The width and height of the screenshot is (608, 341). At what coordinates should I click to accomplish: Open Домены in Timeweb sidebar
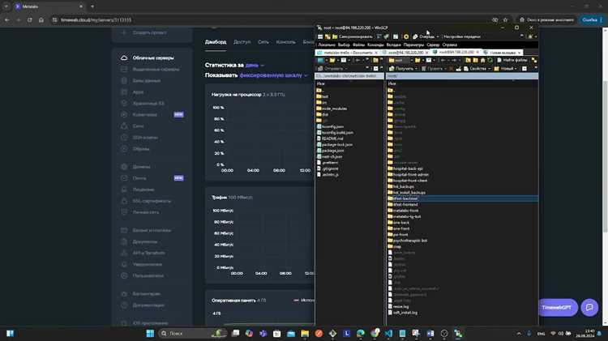click(141, 167)
